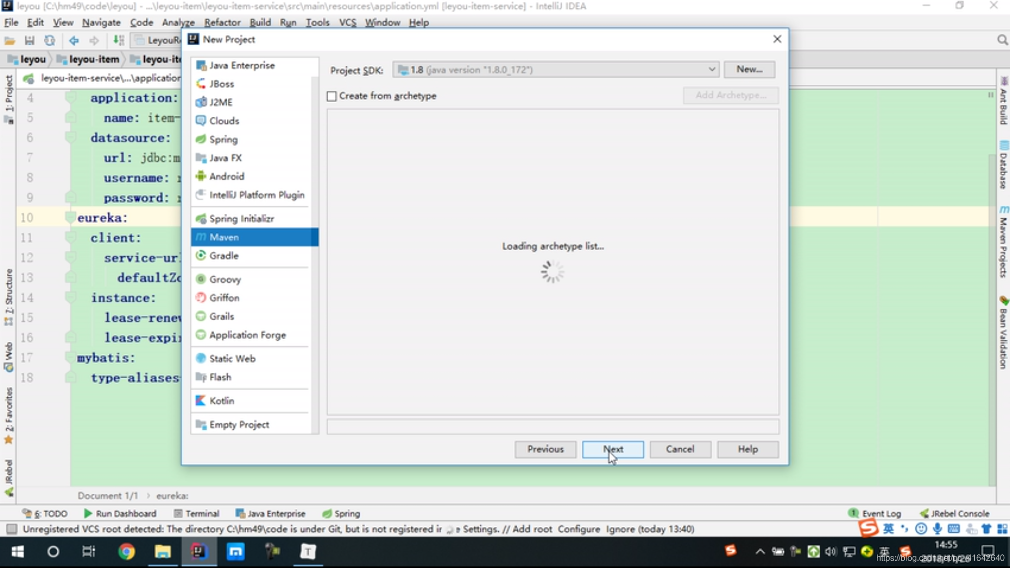The height and width of the screenshot is (568, 1010).
Task: Open the Refactor menu
Action: 222,23
